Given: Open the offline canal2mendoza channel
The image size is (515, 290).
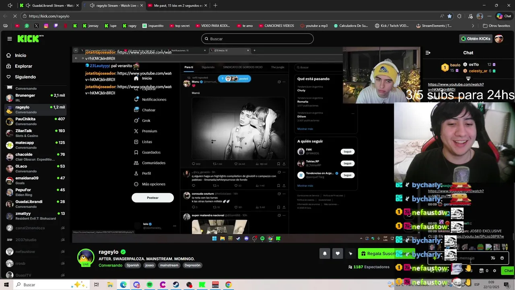Looking at the screenshot, I should [x=35, y=228].
